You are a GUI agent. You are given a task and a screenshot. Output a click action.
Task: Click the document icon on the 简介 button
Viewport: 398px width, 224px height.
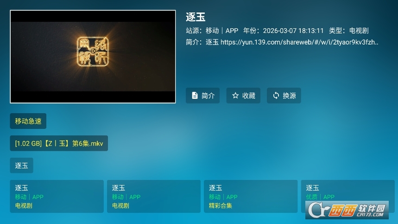point(195,96)
